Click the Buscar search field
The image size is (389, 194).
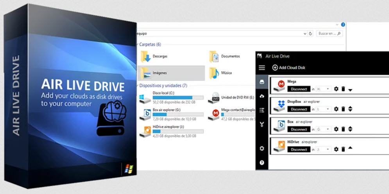pos(328,34)
